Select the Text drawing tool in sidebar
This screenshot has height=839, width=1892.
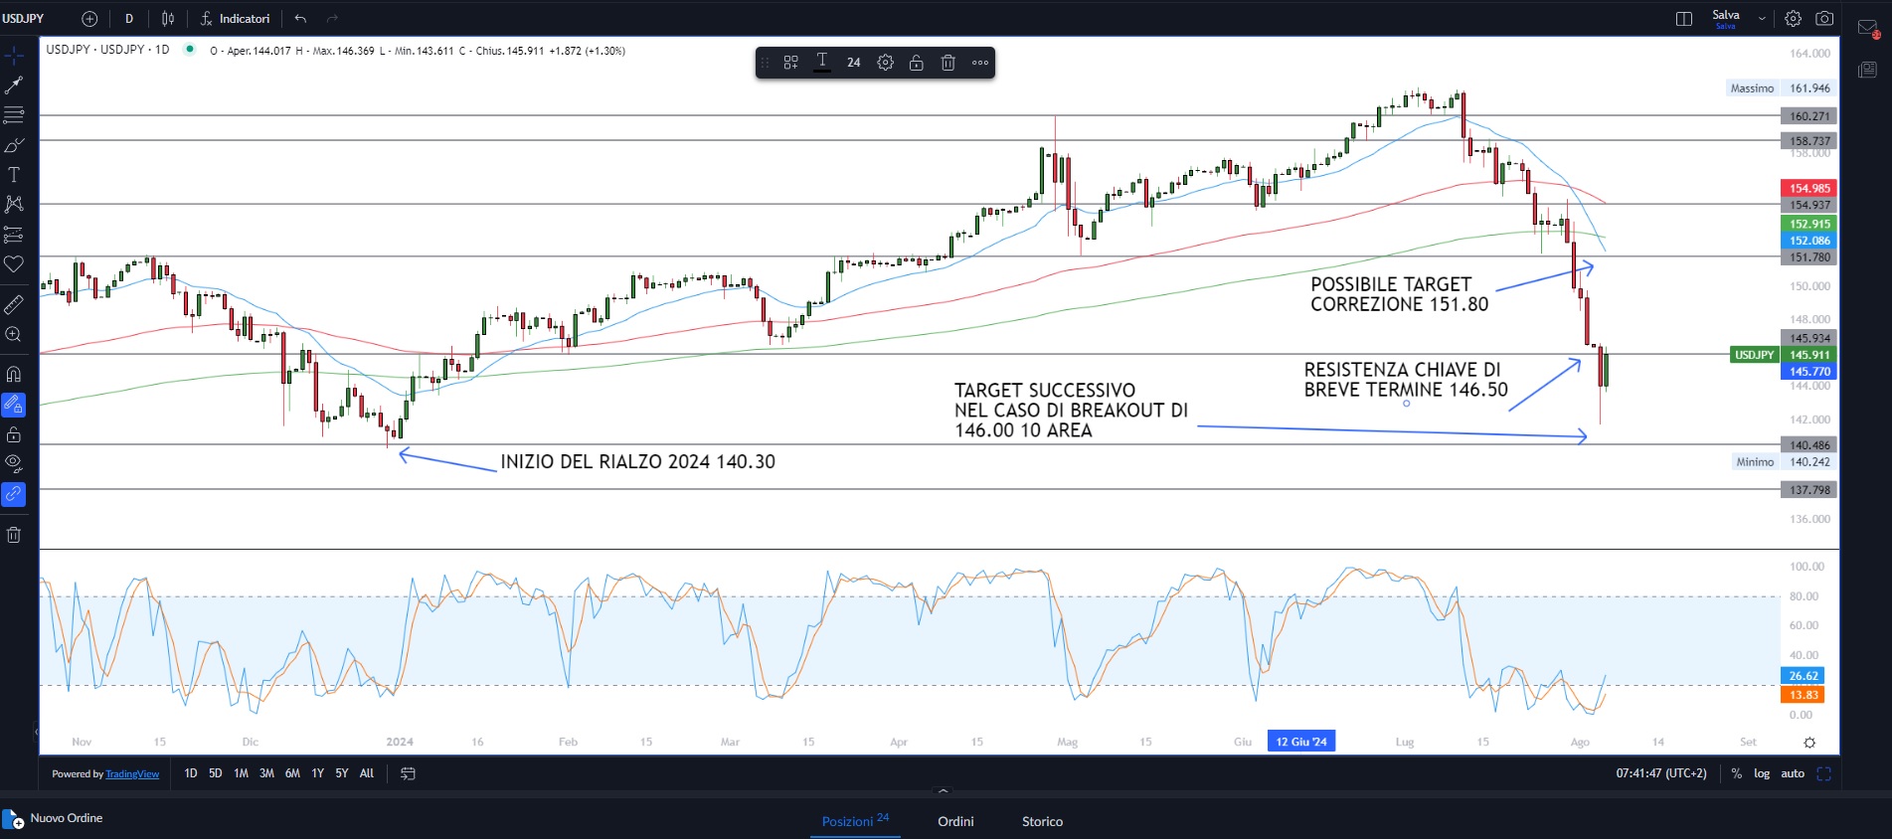14,175
